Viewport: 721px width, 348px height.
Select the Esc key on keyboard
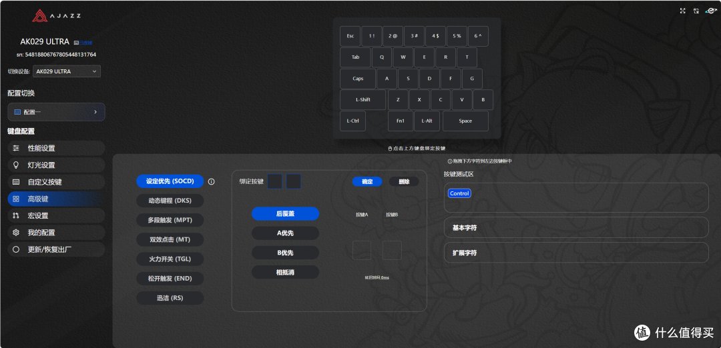(x=350, y=36)
